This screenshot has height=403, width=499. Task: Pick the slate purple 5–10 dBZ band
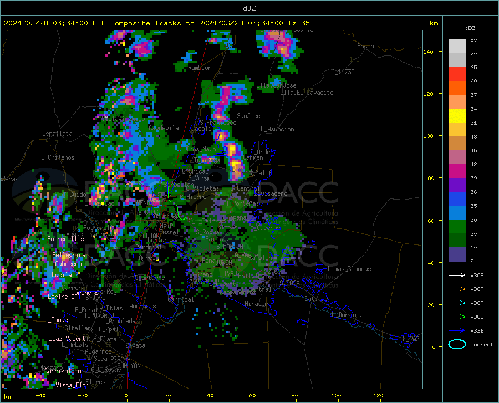pos(457,254)
